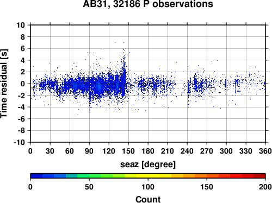Click the 10 tick label on y-axis
Viewport: 272px width, 203px height.
click(21, 25)
